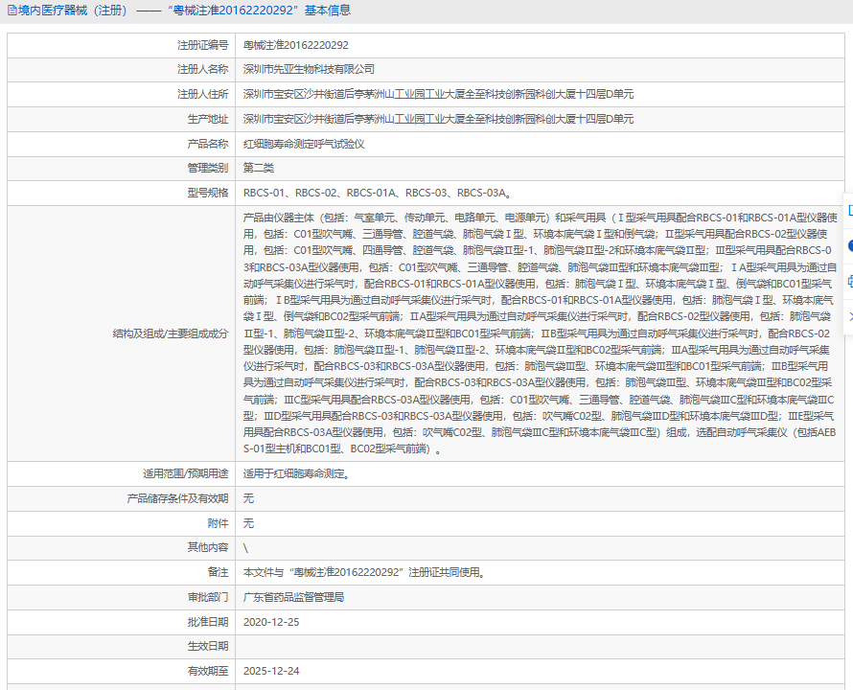Click the 备注 label

pos(219,572)
